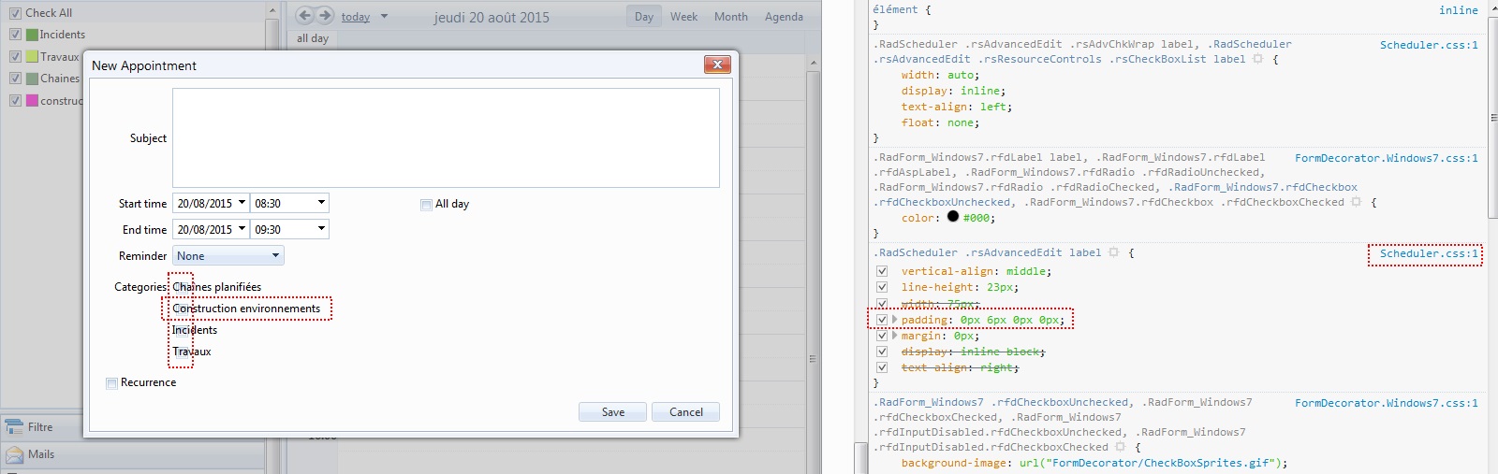Viewport: 1498px width, 474px height.
Task: Toggle the Check All checkbox
Action: pos(15,13)
